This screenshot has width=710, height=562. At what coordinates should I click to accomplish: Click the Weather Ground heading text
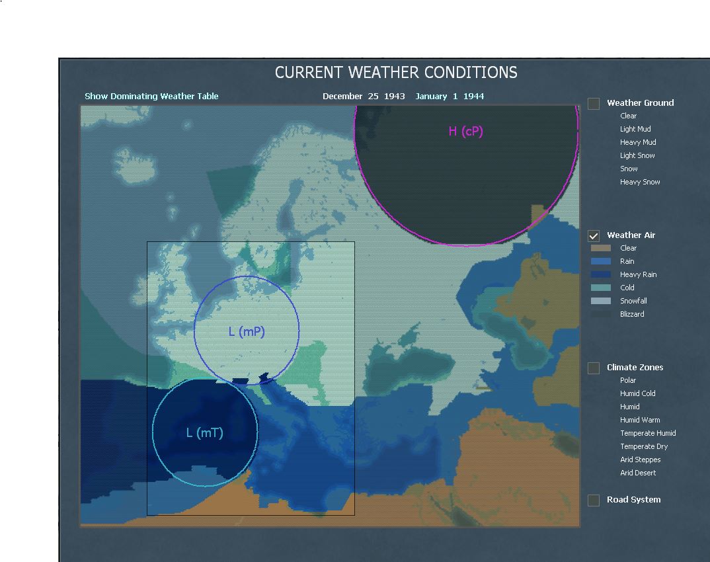point(641,102)
